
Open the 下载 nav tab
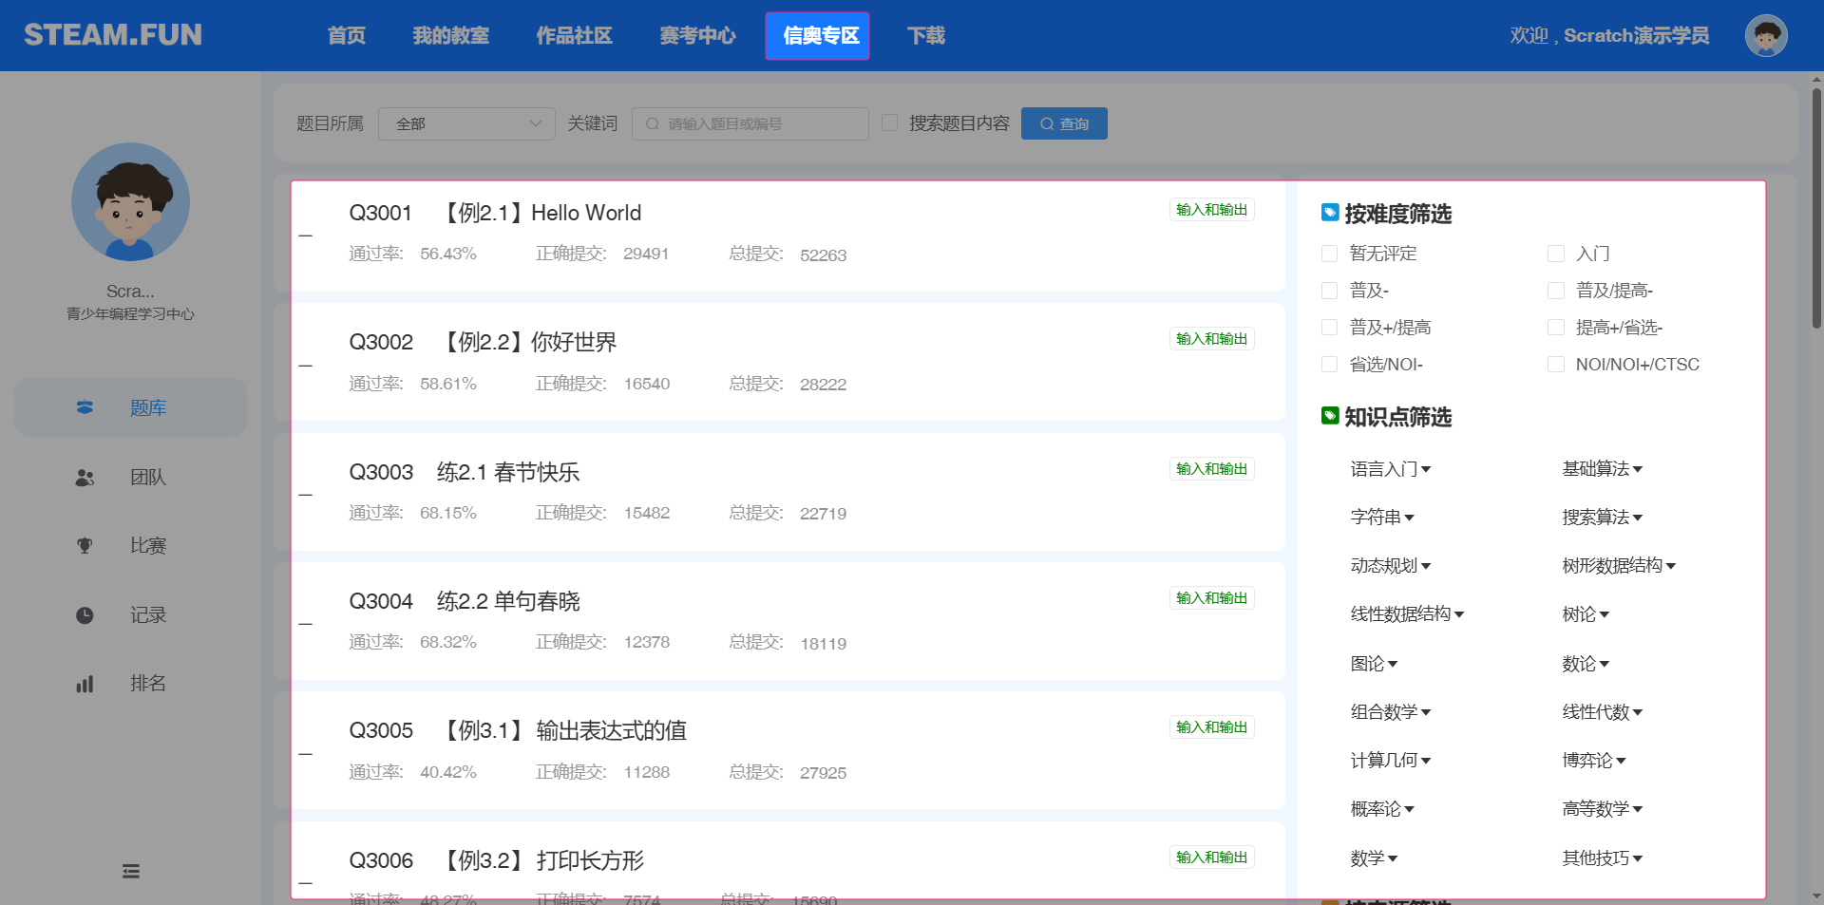click(926, 36)
